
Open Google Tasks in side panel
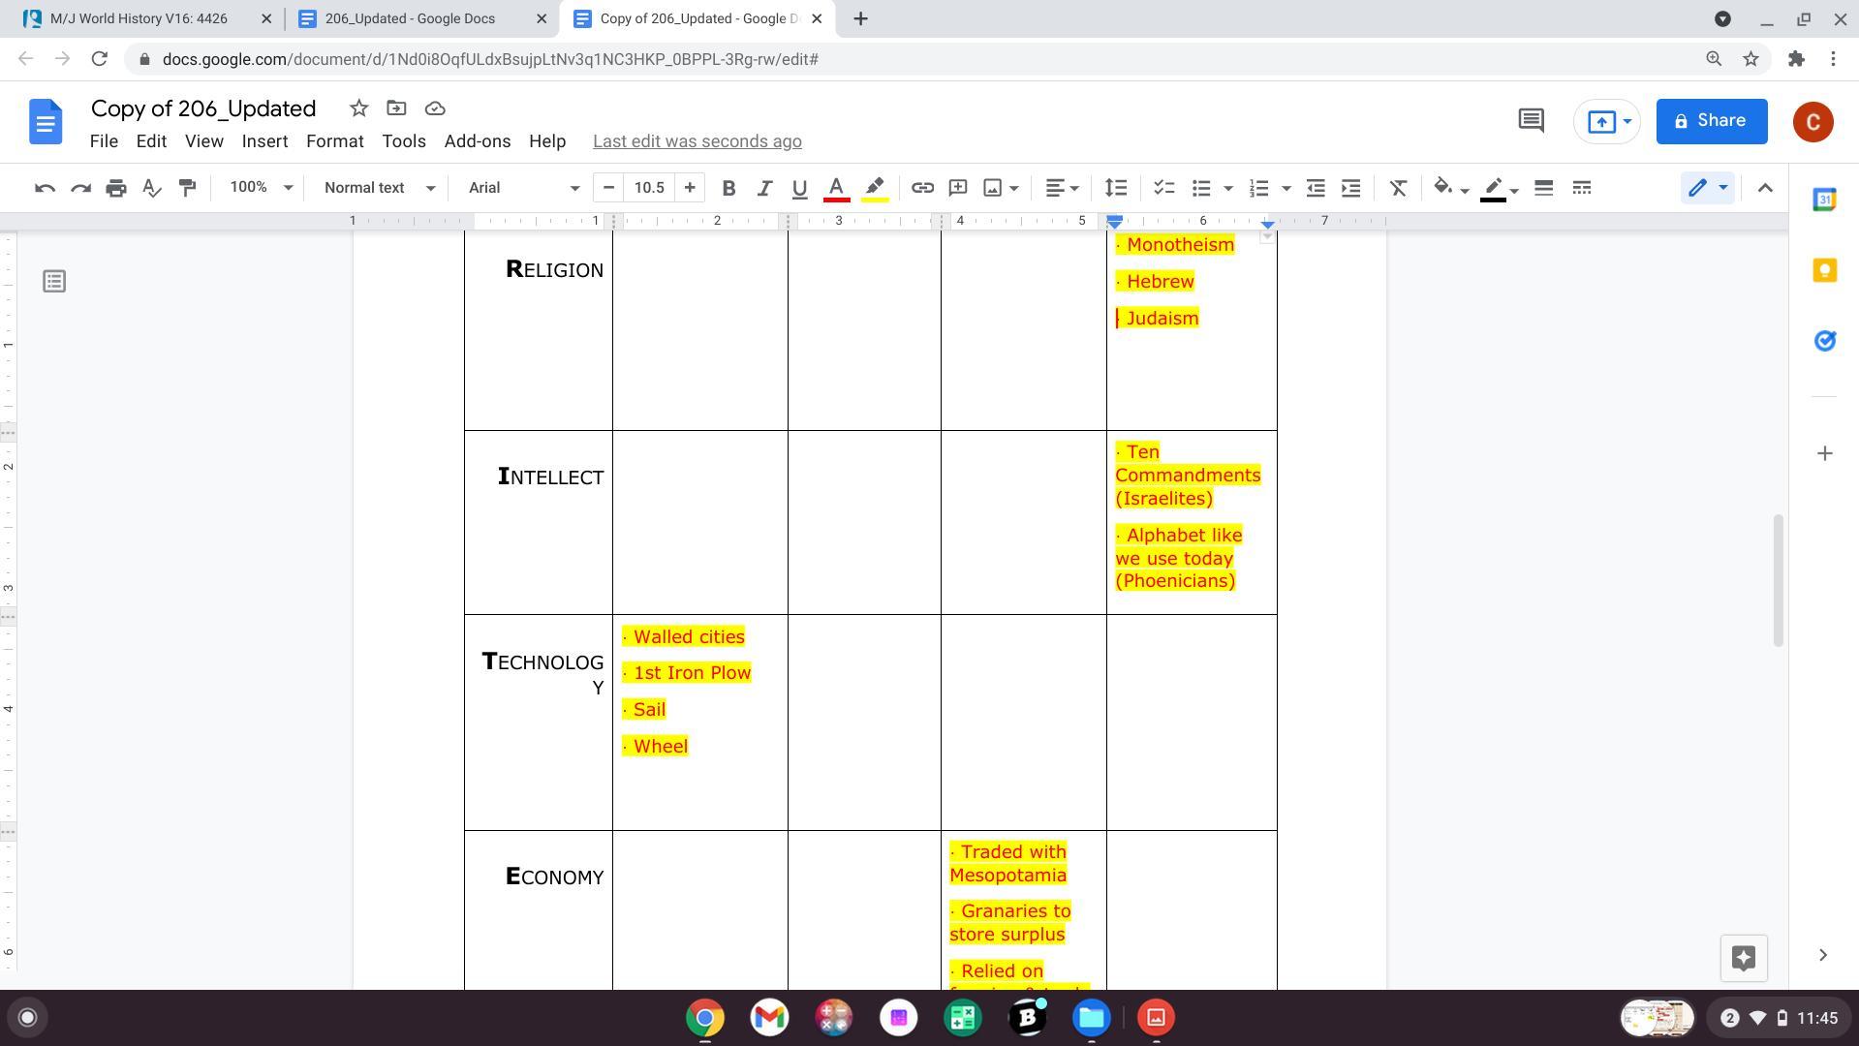[1825, 341]
